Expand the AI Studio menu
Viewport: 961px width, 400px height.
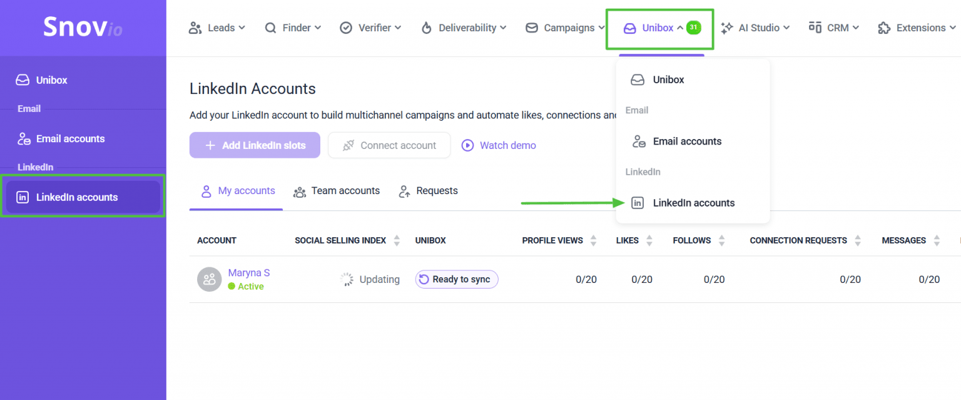tap(755, 28)
